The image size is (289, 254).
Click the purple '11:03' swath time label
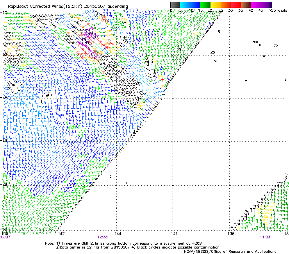[x=265, y=237]
